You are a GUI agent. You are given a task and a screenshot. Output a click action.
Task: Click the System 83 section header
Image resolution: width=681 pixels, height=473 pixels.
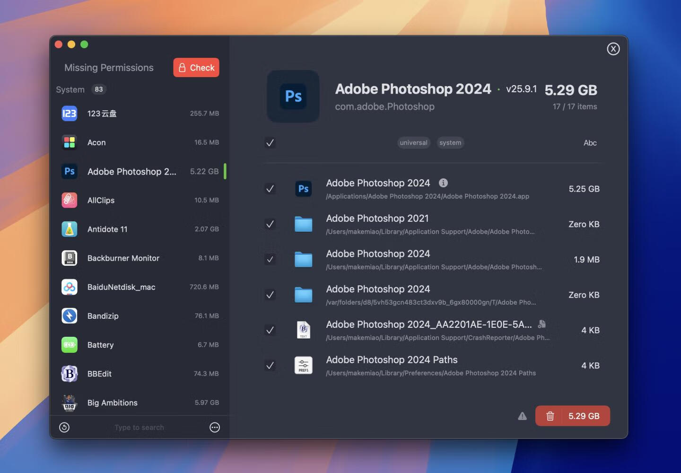click(x=81, y=89)
